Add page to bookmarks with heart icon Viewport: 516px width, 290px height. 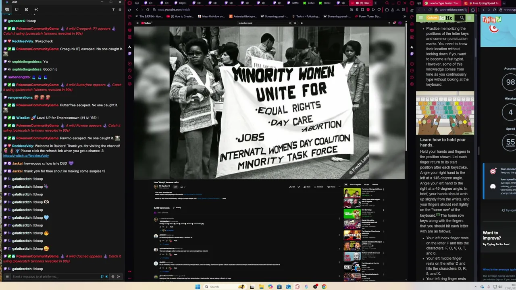[x=379, y=10]
